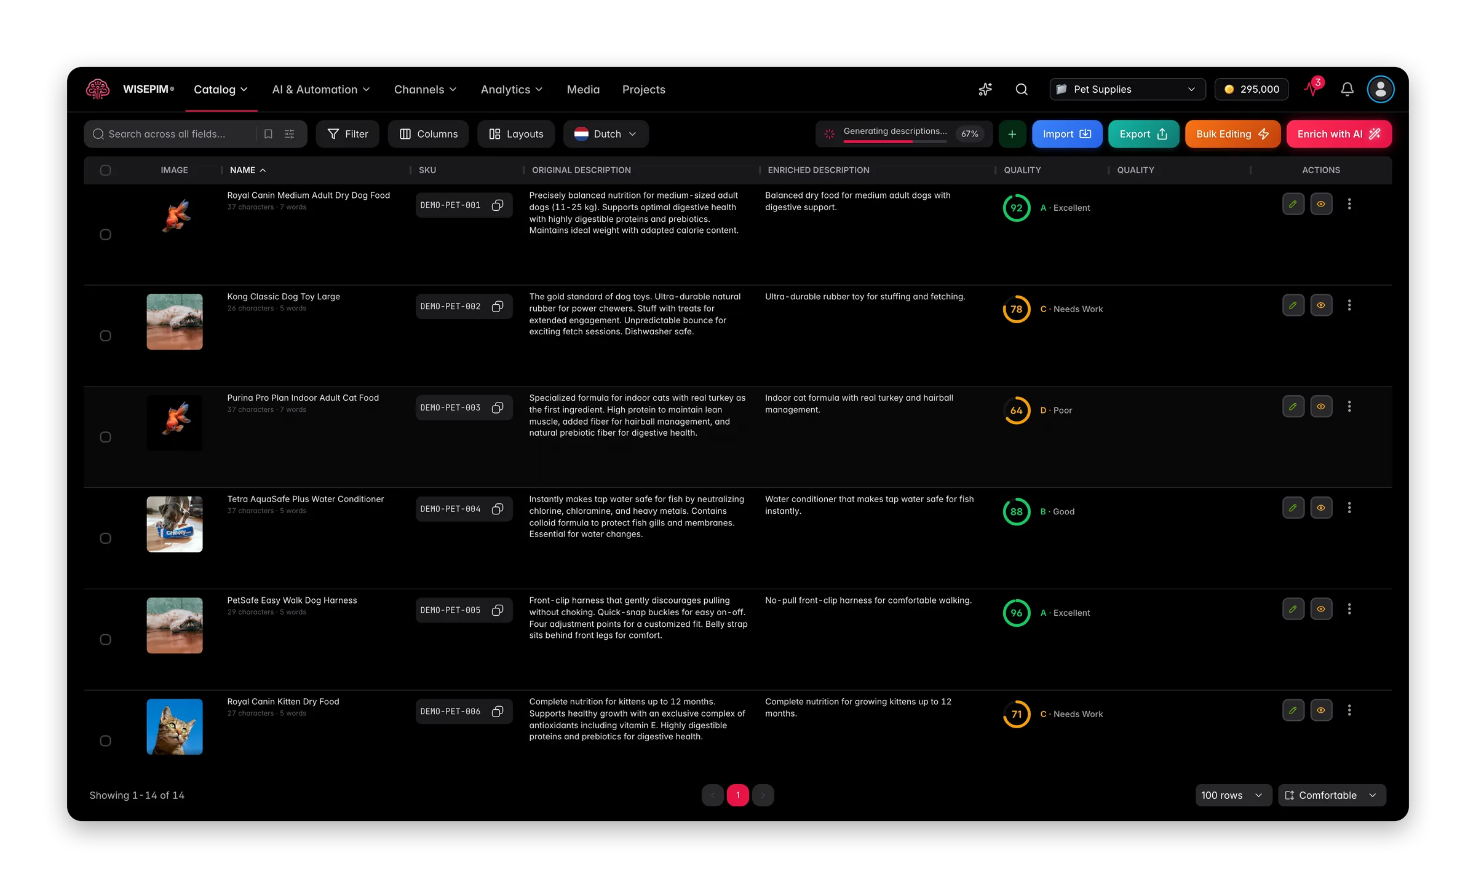Copy SKU DEMO-PET-005
Screen dimensions: 1476x888
(x=498, y=610)
